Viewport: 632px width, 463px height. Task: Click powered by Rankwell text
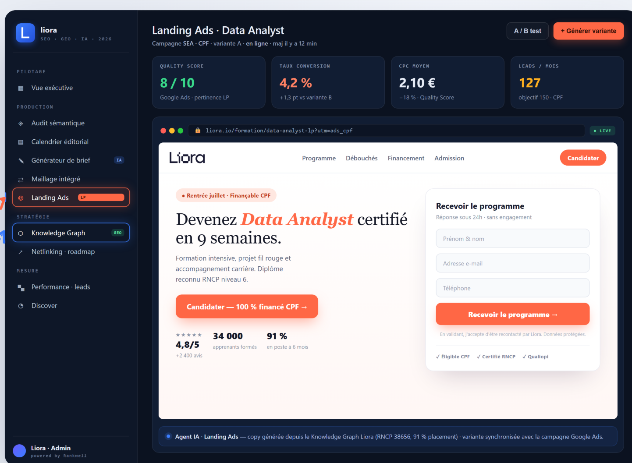coord(59,456)
